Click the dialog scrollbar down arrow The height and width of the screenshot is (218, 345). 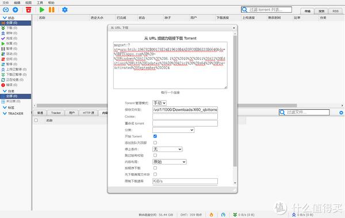[x=235, y=183]
